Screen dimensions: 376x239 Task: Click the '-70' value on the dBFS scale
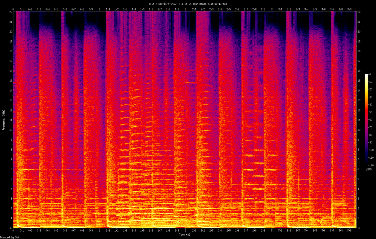point(371,127)
